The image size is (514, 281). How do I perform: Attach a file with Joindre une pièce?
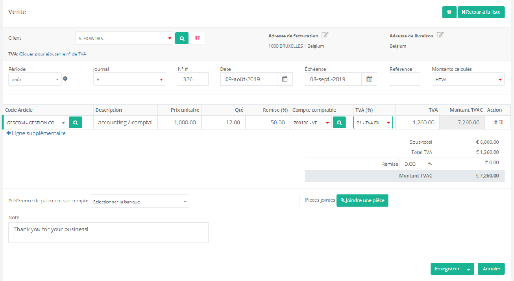[x=362, y=200]
